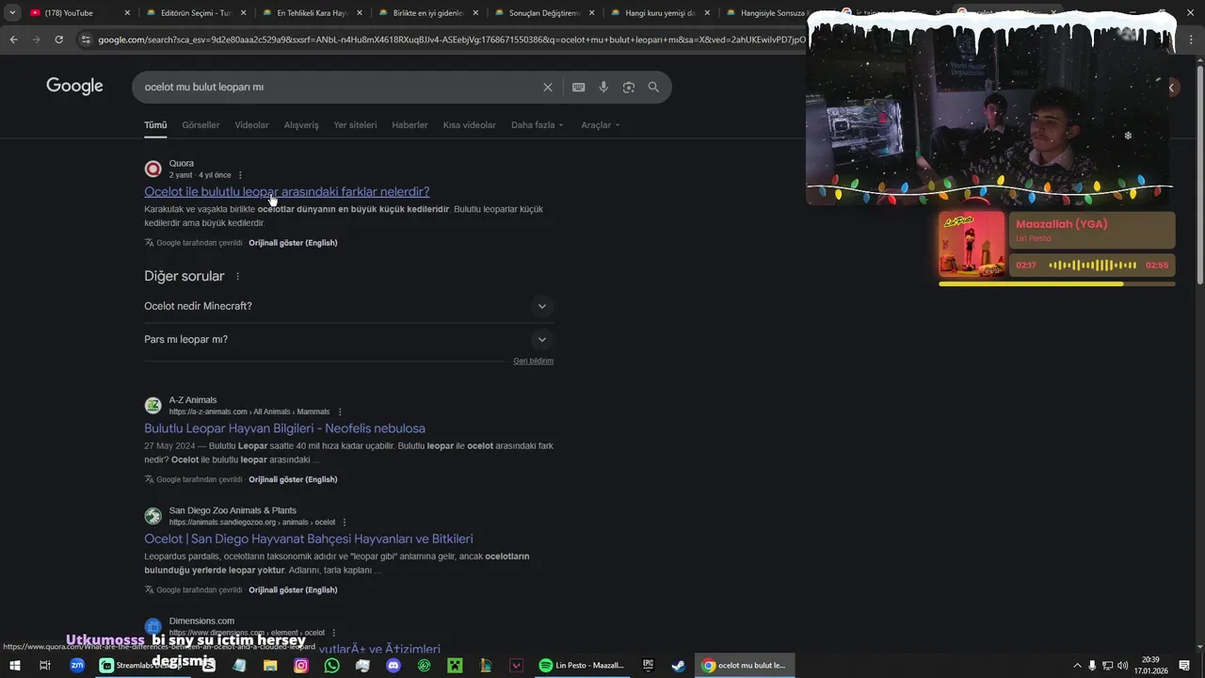The image size is (1205, 678).
Task: Select the Görseller tab
Action: (201, 125)
